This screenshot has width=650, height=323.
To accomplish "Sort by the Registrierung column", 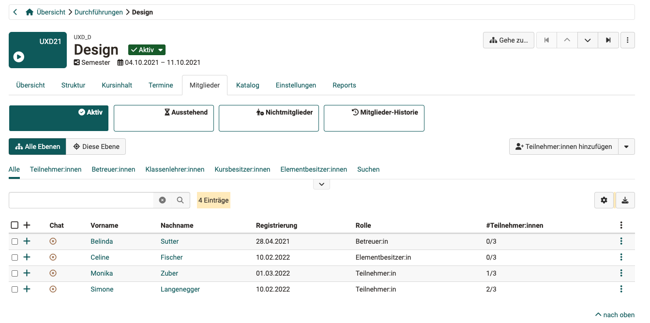I will (276, 225).
